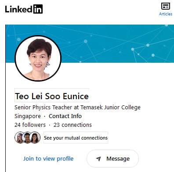Image resolution: width=174 pixels, height=172 pixels.
Task: Click the Senior Physics Teacher headline
Action: coord(77,107)
